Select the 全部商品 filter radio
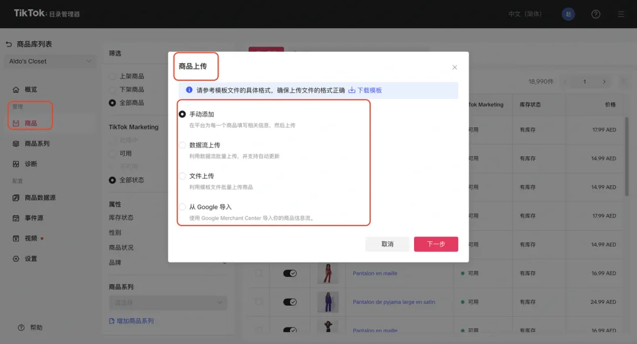Viewport: 637px width, 344px height. 112,103
